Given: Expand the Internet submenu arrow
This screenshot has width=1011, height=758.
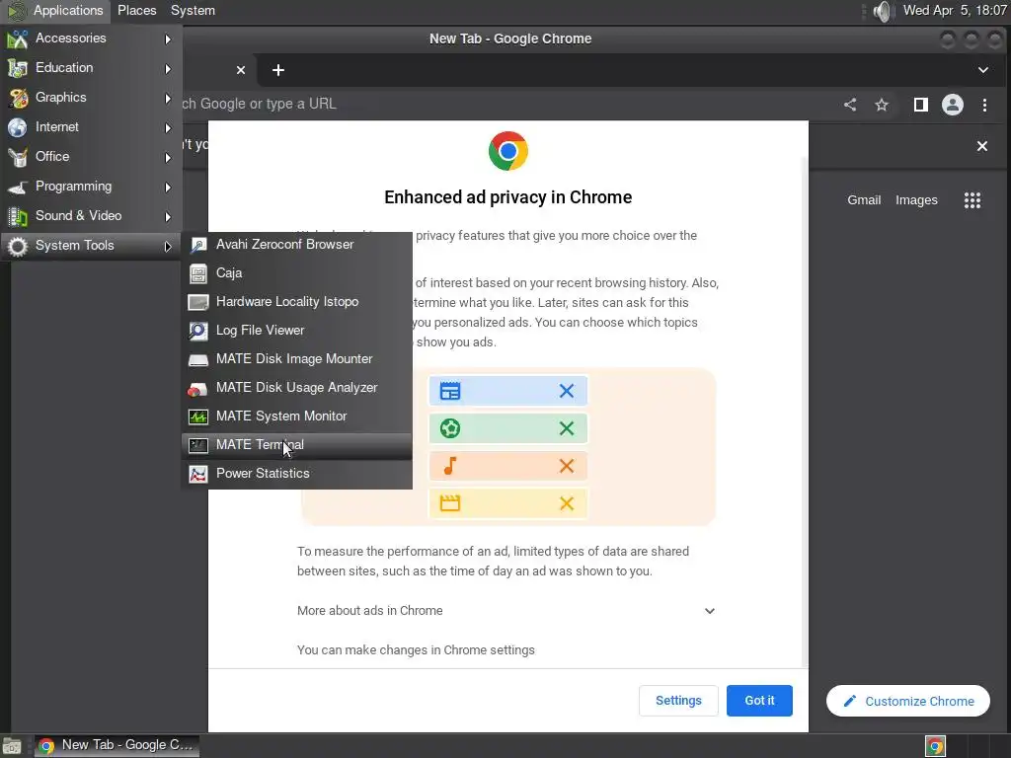Looking at the screenshot, I should click(x=168, y=127).
